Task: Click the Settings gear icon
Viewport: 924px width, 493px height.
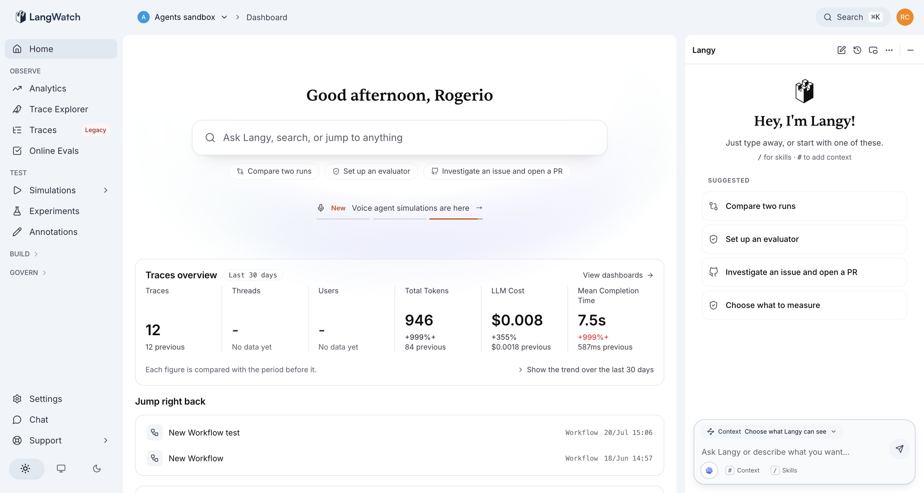Action: coord(17,399)
